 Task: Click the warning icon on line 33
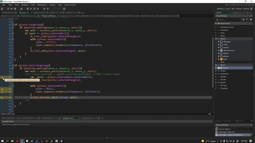click(x=2, y=77)
